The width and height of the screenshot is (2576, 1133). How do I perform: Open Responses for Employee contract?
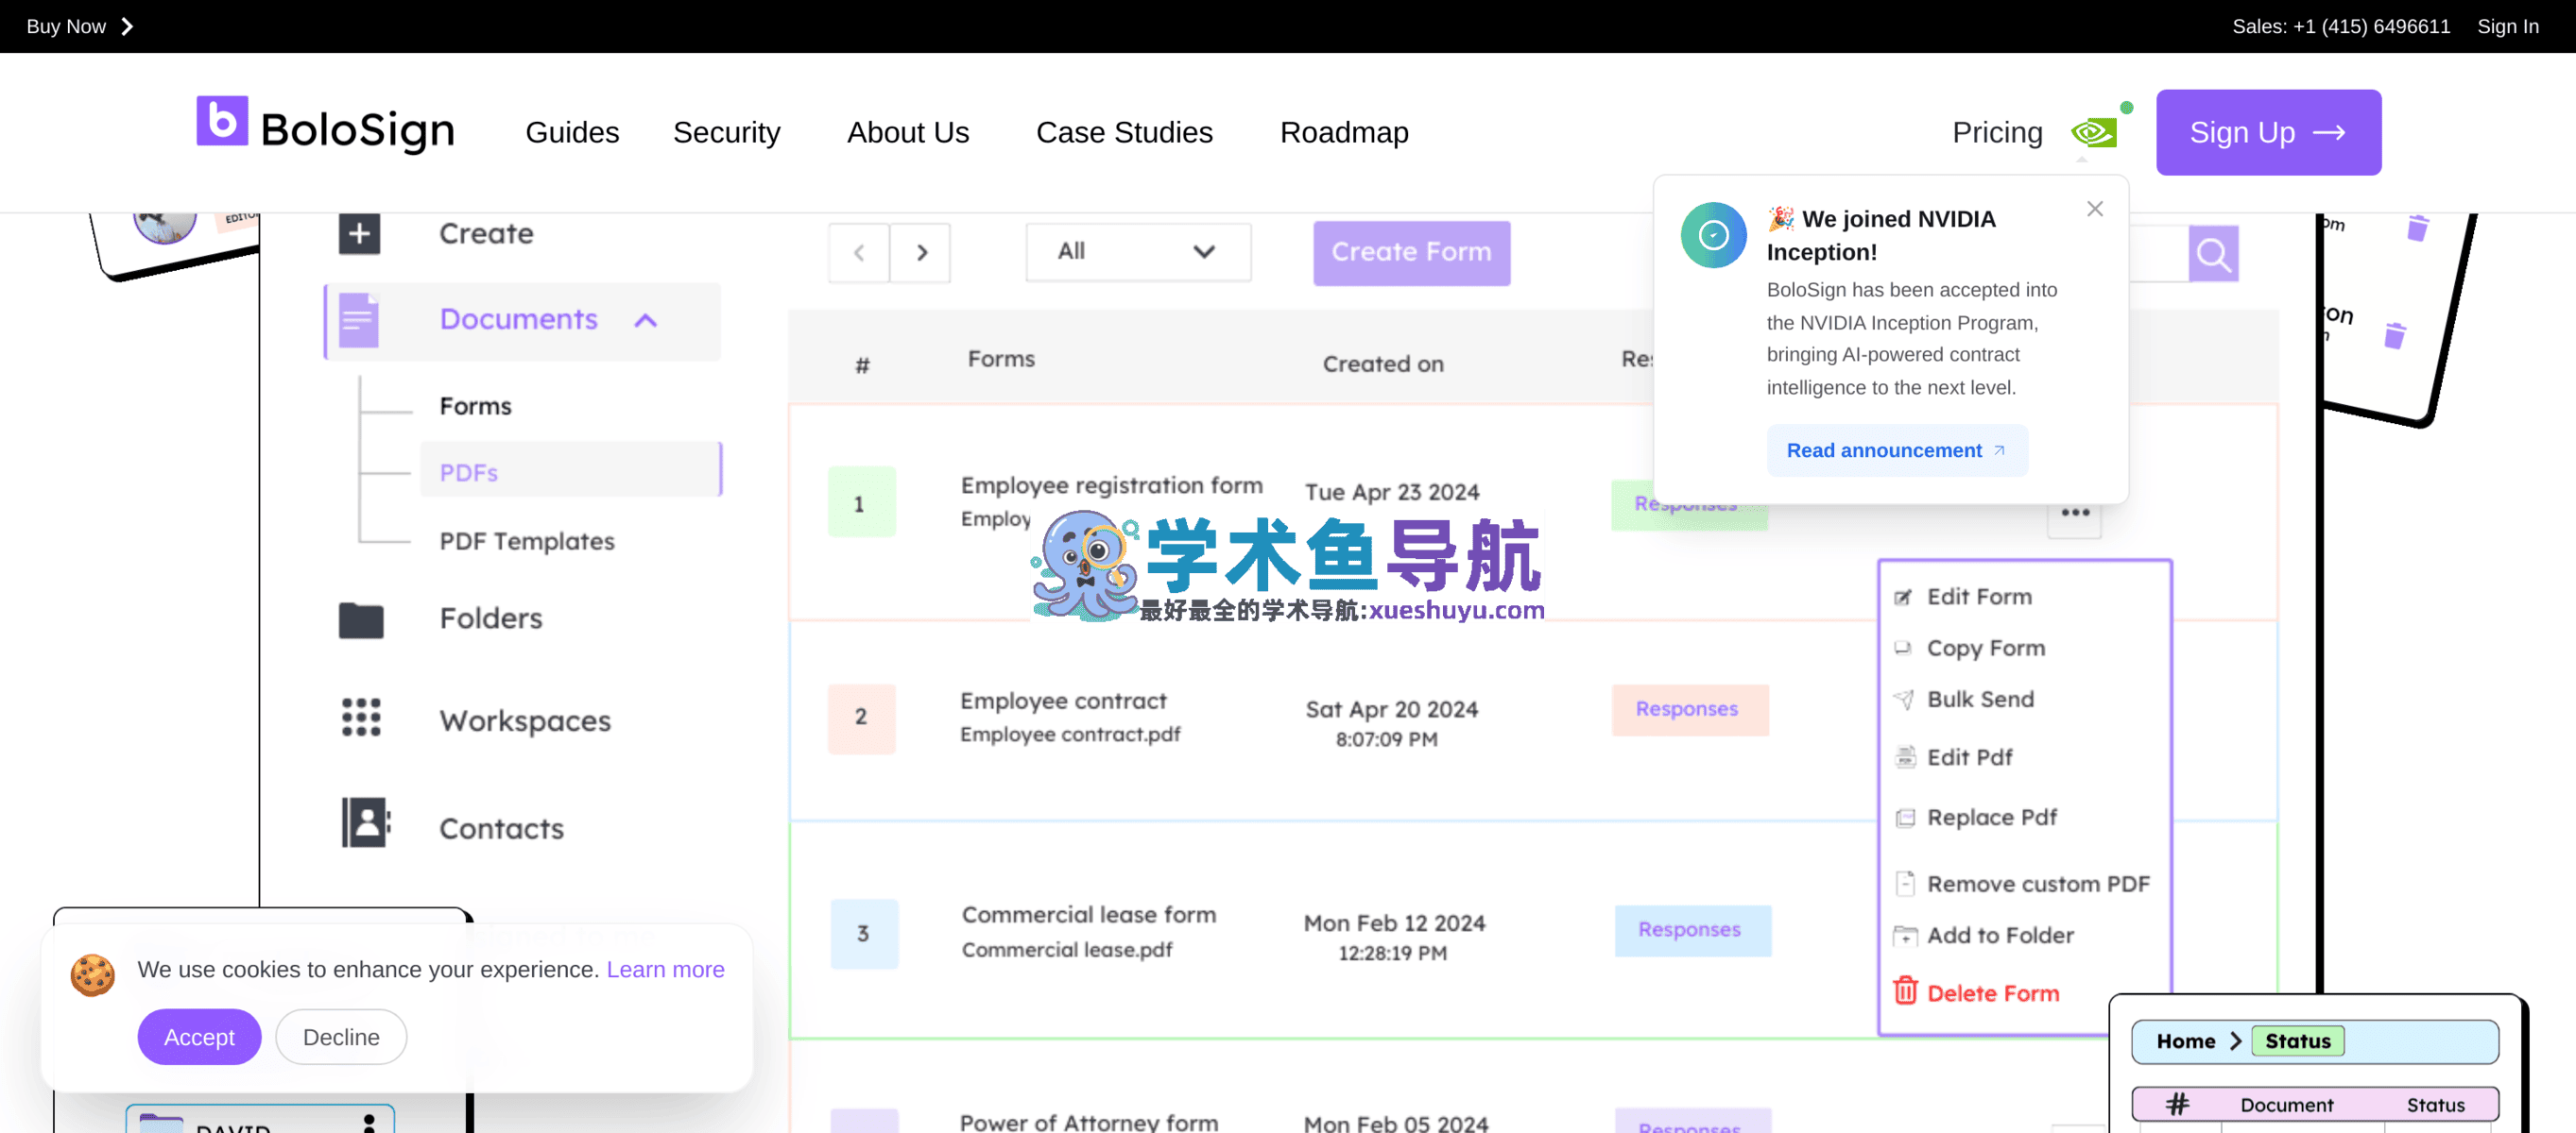[1689, 709]
